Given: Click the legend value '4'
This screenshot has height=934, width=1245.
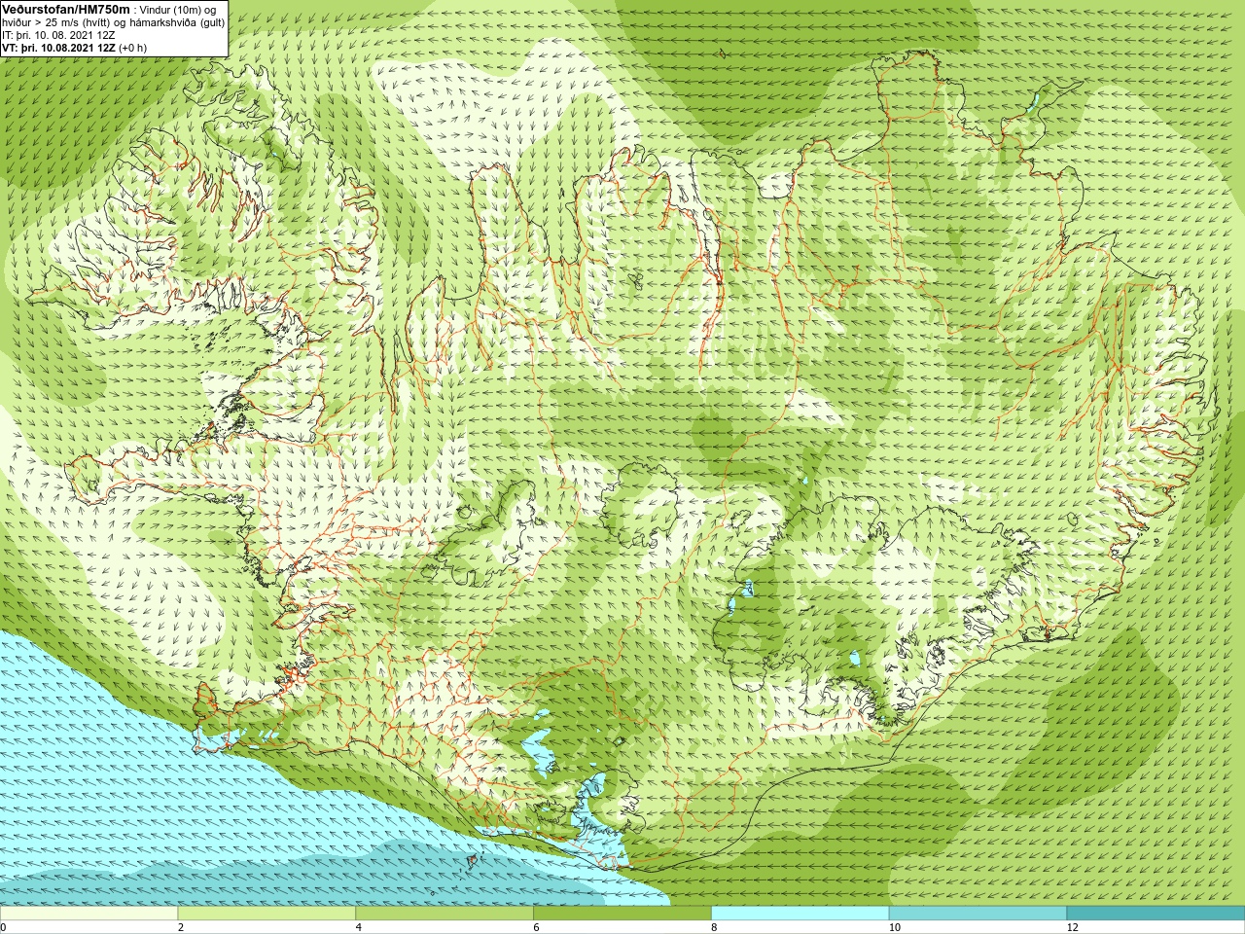Looking at the screenshot, I should (359, 927).
